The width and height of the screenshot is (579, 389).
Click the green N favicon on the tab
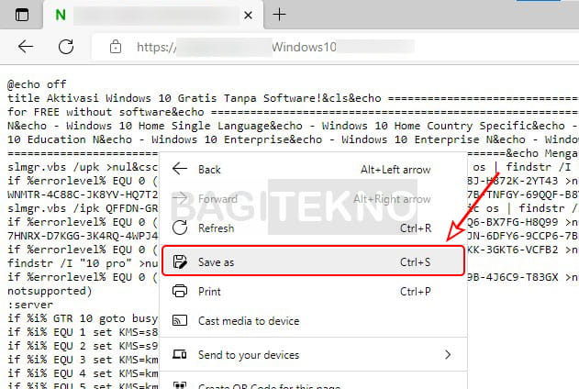point(61,15)
